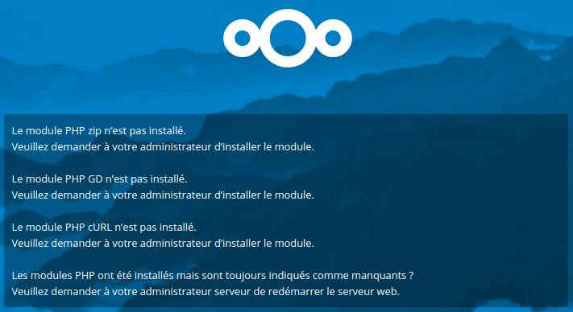Click the right small circle of Nextcloud logo
This screenshot has height=312, width=573.
[333, 38]
